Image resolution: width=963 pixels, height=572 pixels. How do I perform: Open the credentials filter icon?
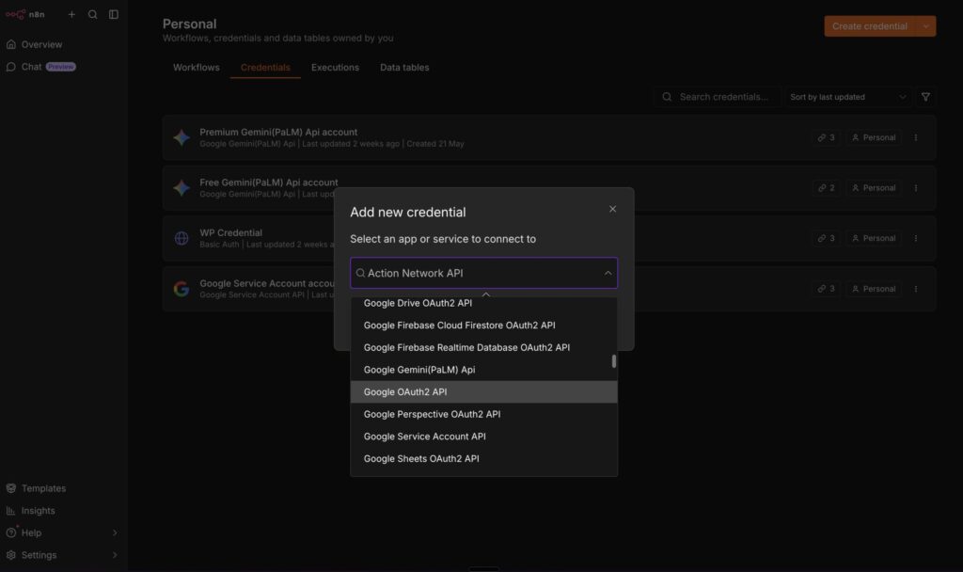925,97
